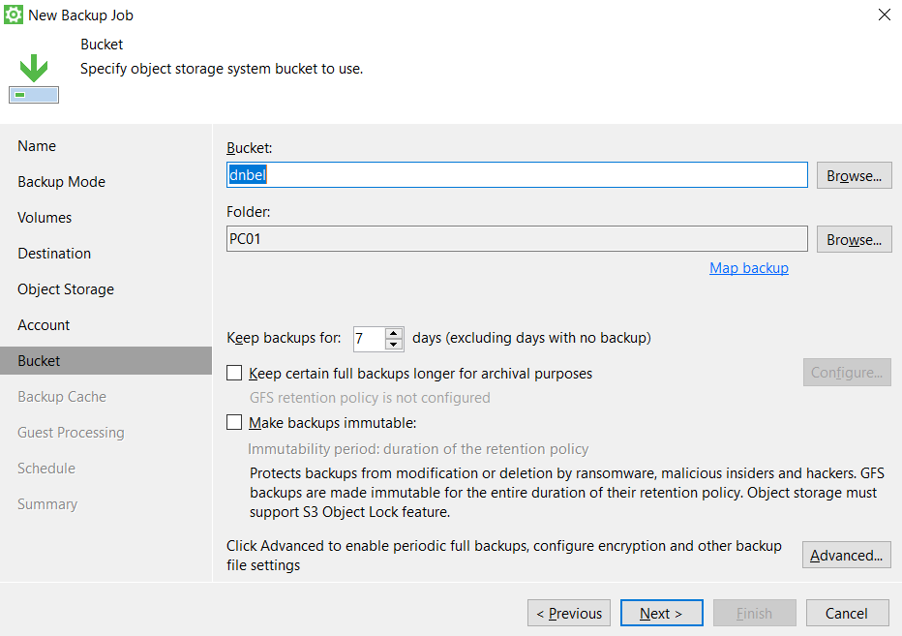This screenshot has height=636, width=902.
Task: Increase keep backups days with up arrow
Action: 394,333
